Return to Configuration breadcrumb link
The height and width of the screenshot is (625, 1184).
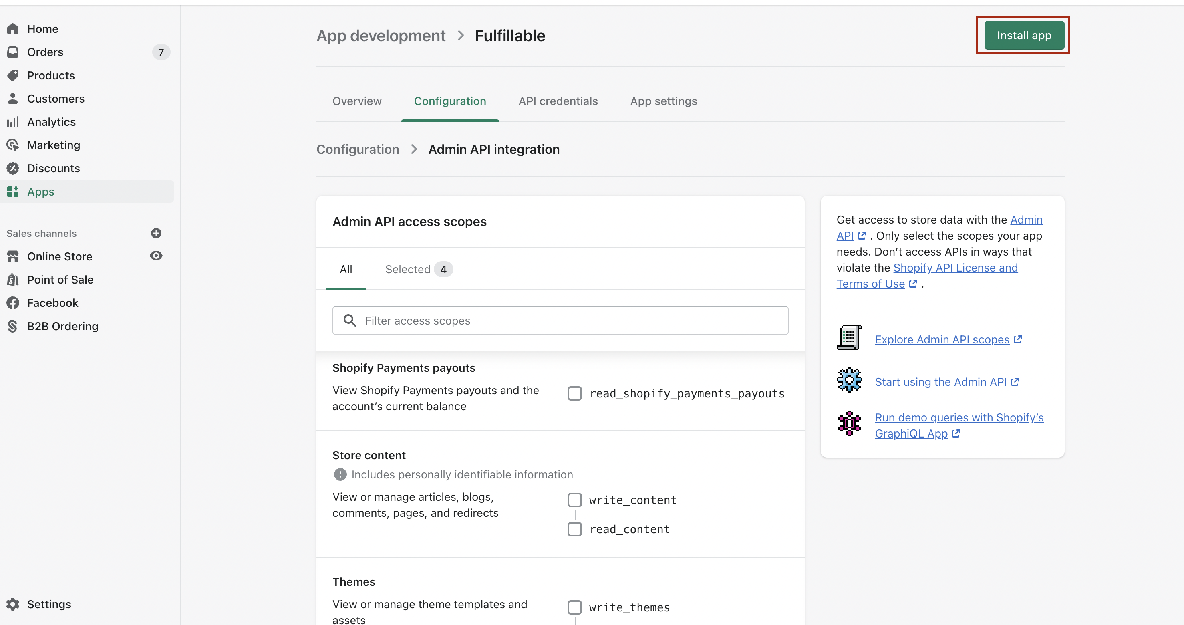tap(358, 149)
